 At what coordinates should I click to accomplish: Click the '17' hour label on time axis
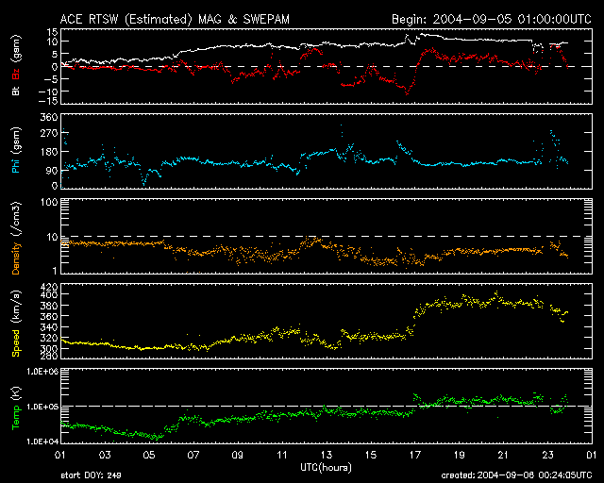click(415, 455)
